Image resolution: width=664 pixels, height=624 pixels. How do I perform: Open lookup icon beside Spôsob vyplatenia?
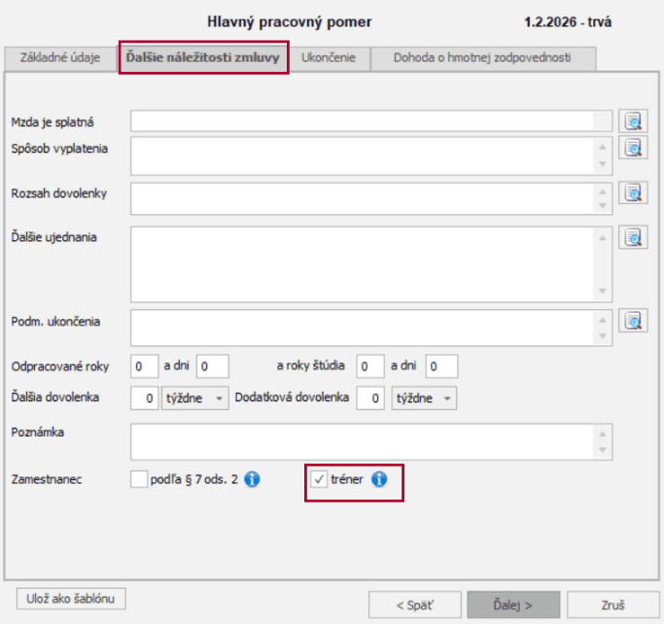[x=634, y=148]
